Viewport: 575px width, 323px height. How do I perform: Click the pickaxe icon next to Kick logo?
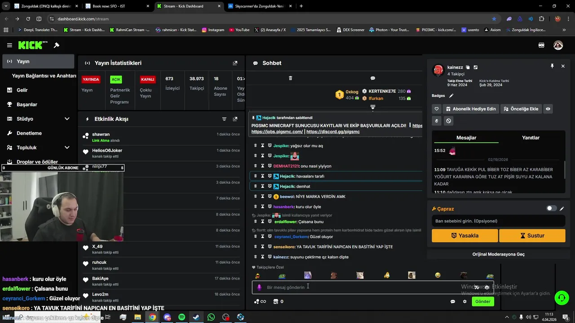coord(57,45)
